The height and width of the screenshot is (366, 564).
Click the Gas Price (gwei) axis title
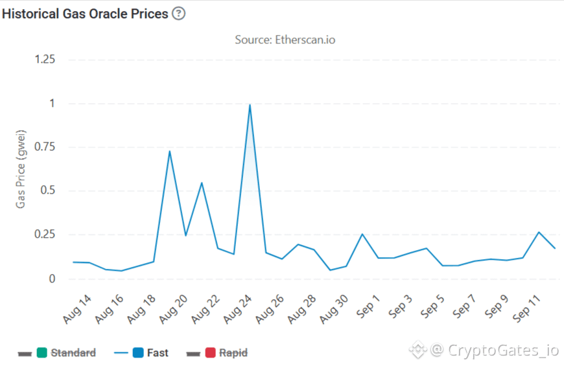click(21, 169)
